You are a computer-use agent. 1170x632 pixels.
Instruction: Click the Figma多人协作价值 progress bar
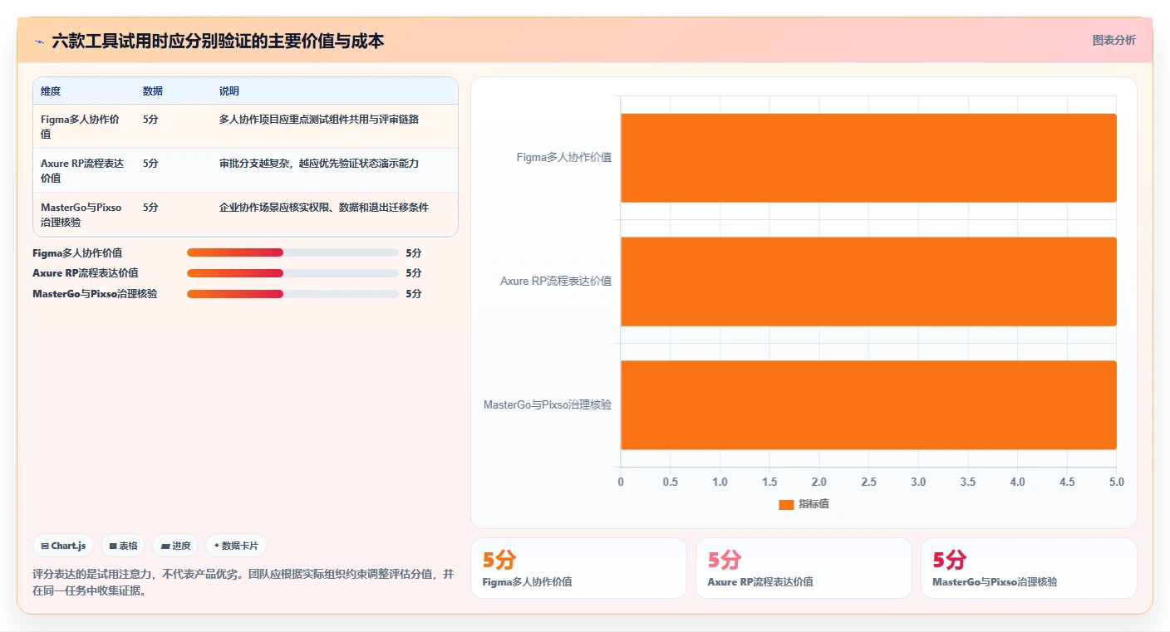[x=292, y=252]
